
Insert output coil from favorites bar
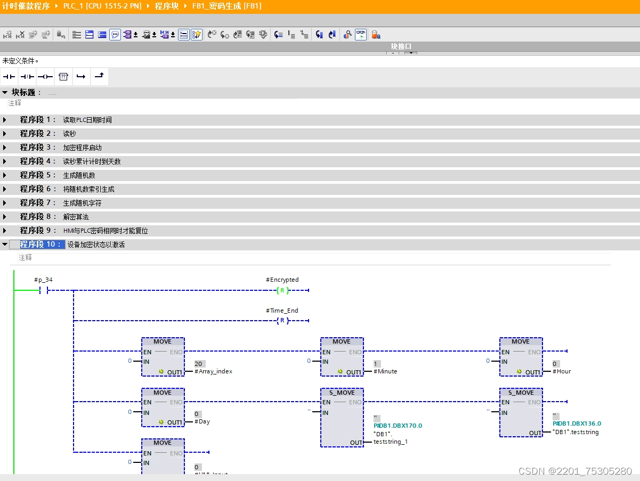point(45,77)
